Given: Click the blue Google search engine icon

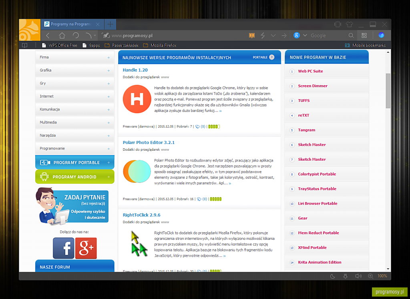Looking at the screenshot, I should click(296, 36).
